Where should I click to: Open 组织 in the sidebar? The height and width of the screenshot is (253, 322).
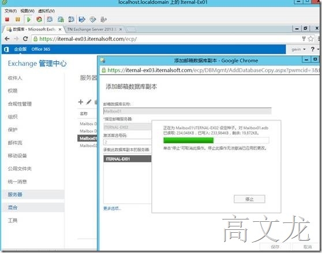click(x=13, y=117)
